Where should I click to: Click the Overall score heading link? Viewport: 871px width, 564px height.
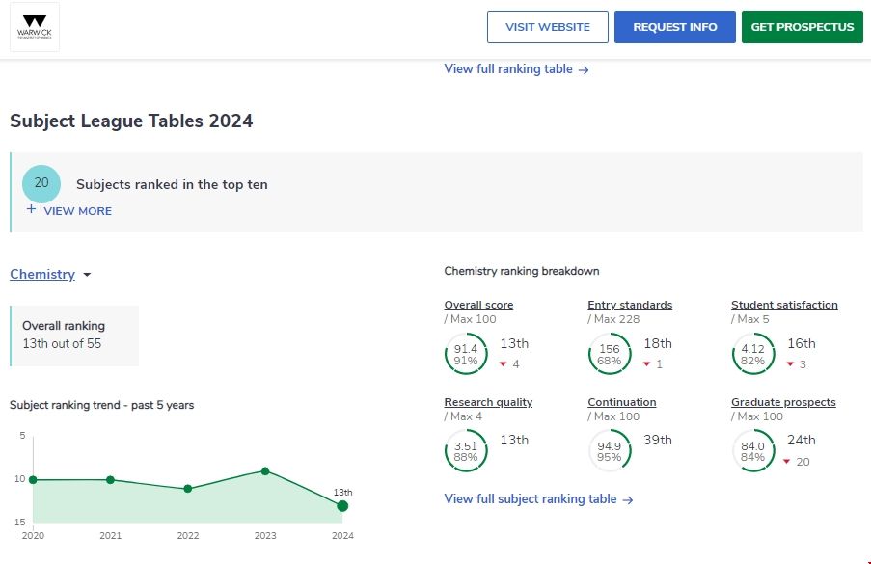tap(478, 305)
